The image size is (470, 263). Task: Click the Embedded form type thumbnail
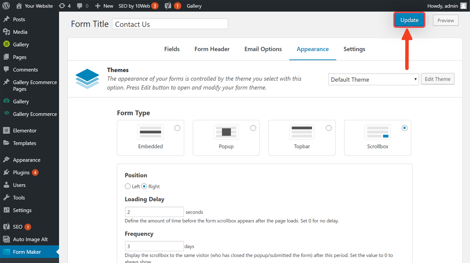150,132
